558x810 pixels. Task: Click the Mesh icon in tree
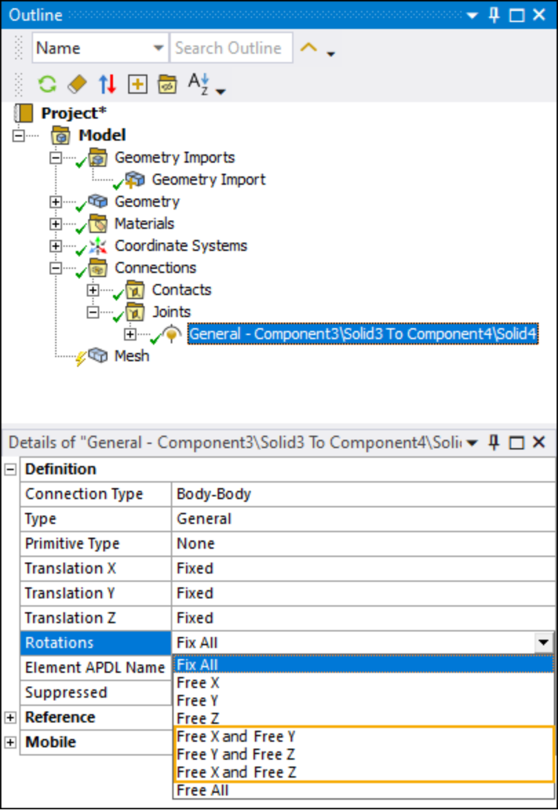(x=98, y=356)
